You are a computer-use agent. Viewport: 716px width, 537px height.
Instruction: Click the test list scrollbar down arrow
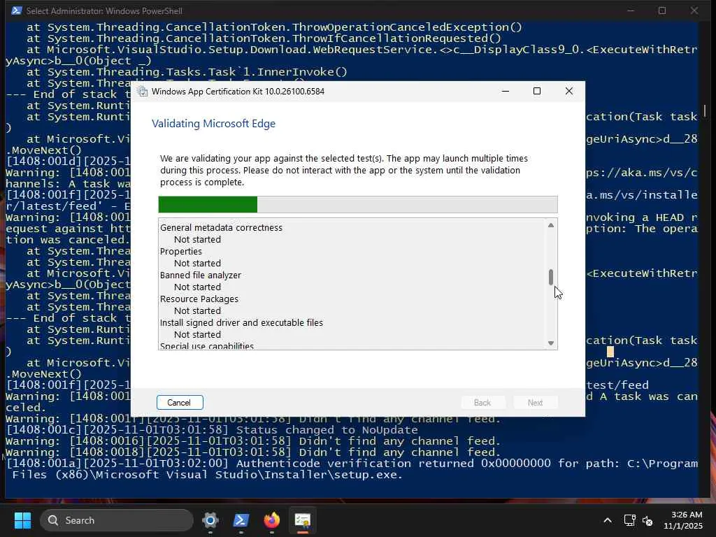pyautogui.click(x=551, y=343)
